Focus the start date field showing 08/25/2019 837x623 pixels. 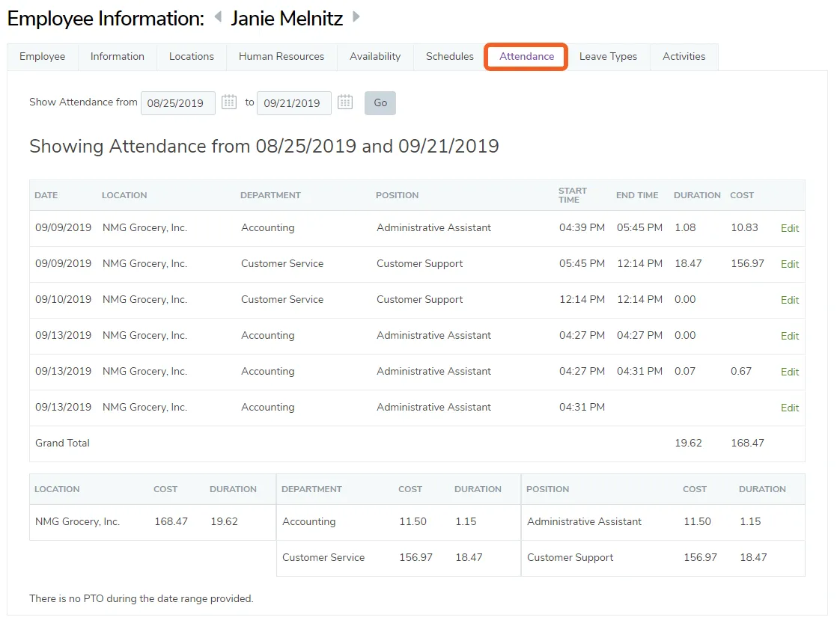pos(177,103)
